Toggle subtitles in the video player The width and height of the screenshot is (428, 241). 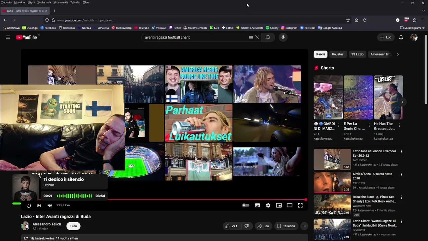(x=257, y=205)
